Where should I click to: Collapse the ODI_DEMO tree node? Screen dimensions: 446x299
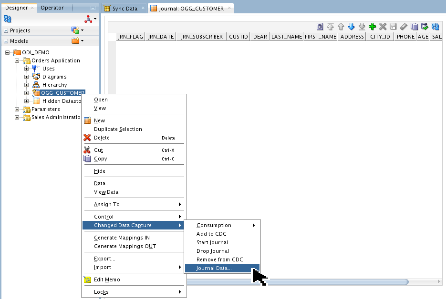pyautogui.click(x=8, y=52)
